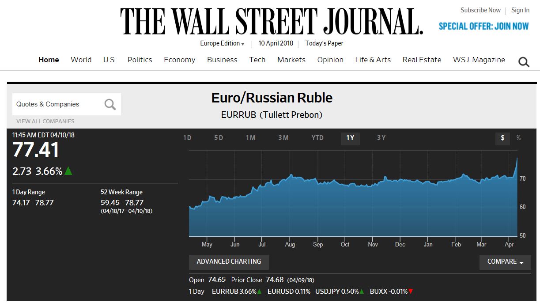Open Advanced Charting
The width and height of the screenshot is (540, 303).
229,262
